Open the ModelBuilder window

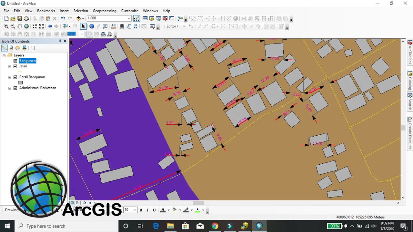coord(180,18)
